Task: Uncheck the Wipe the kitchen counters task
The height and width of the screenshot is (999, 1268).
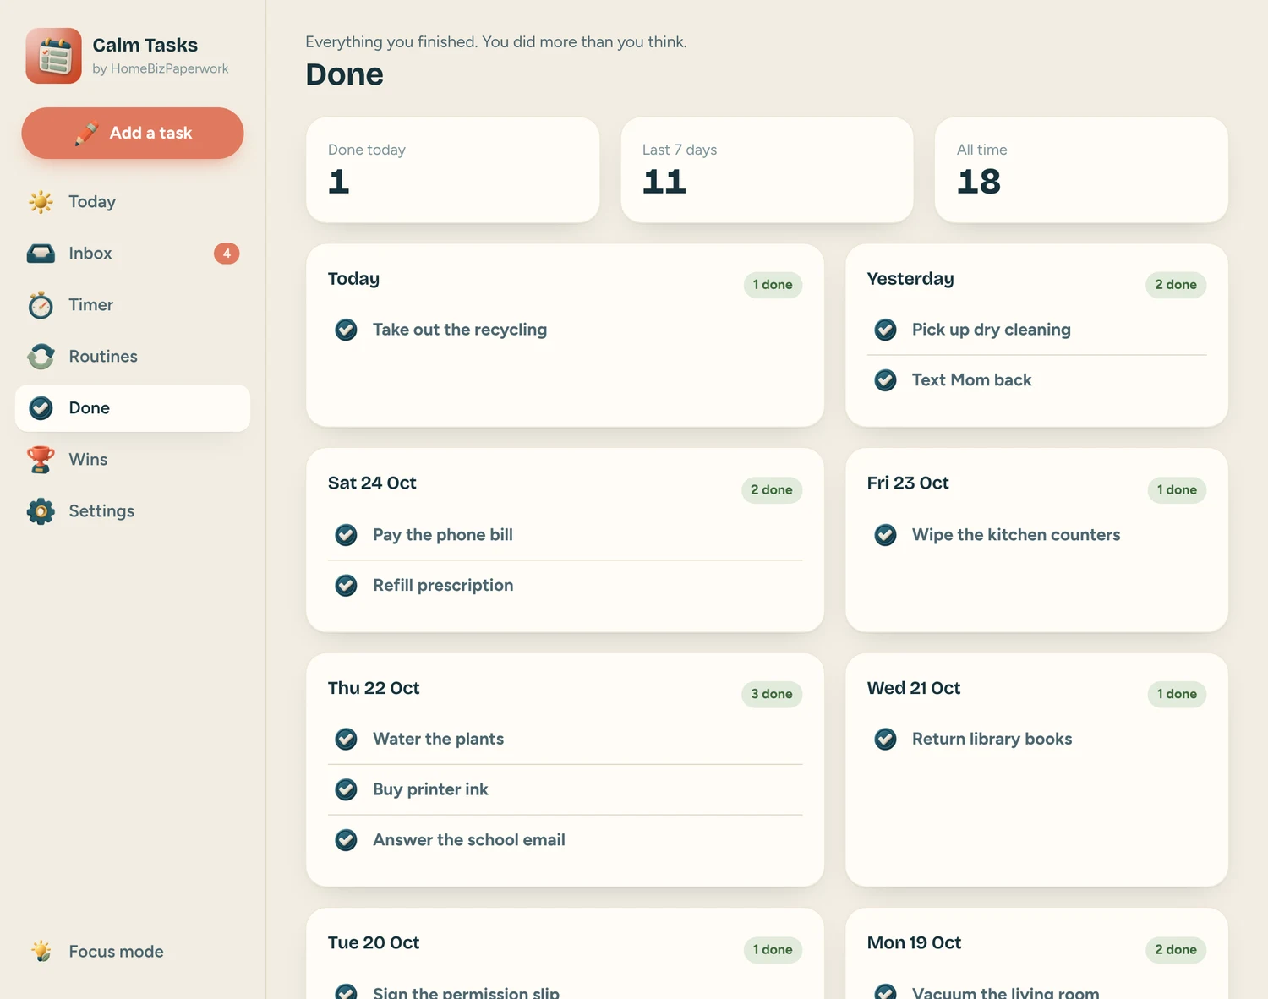Action: [885, 535]
